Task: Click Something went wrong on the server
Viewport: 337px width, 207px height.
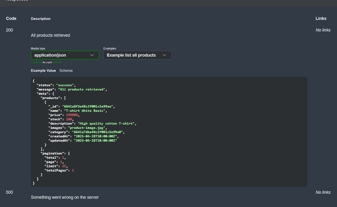Action: coord(65,197)
